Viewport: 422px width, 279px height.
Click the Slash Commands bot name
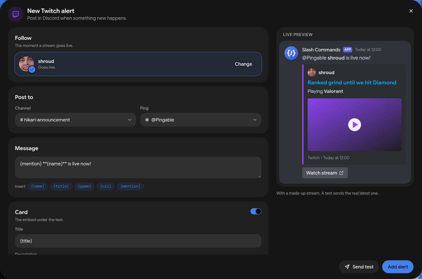pyautogui.click(x=321, y=50)
